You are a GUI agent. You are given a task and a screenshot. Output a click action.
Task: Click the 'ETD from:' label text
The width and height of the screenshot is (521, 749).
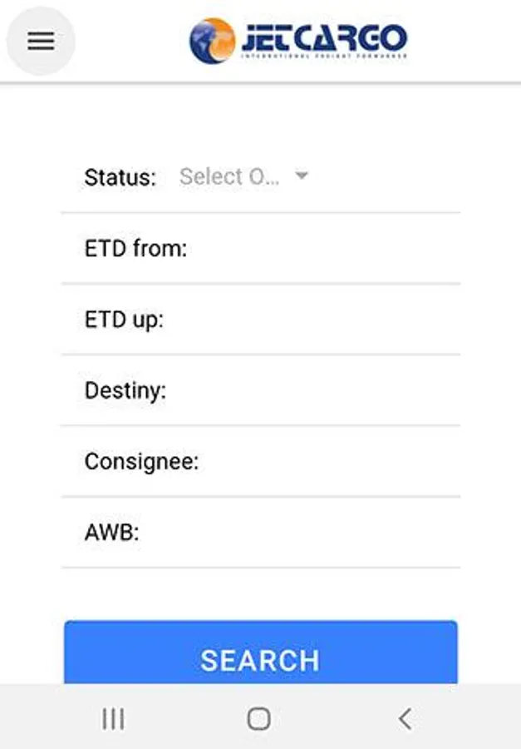136,249
